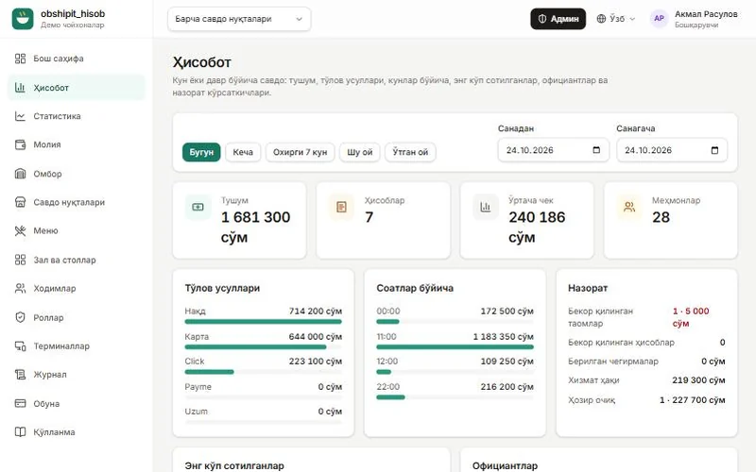Click the Ходимлар sidebar link
Screen dimensions: 756x472
click(77, 289)
